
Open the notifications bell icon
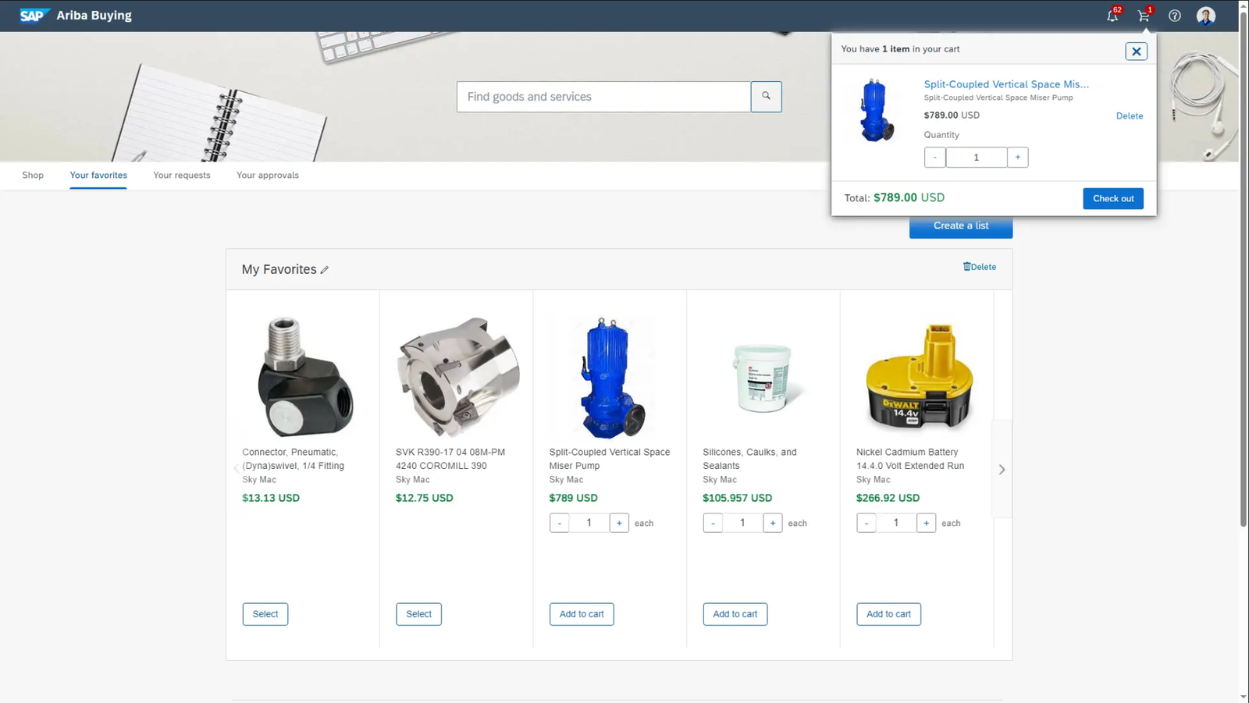coord(1112,16)
